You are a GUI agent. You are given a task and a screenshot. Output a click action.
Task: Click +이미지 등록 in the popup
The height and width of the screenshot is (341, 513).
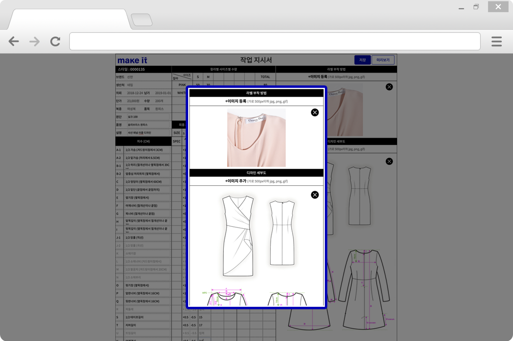click(235, 101)
